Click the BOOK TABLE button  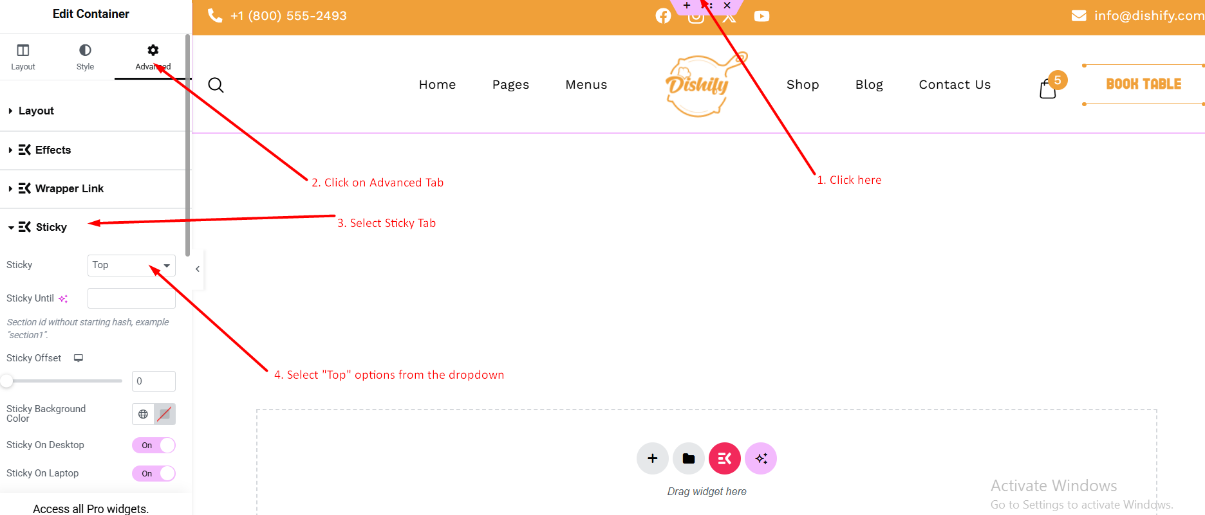click(x=1144, y=84)
